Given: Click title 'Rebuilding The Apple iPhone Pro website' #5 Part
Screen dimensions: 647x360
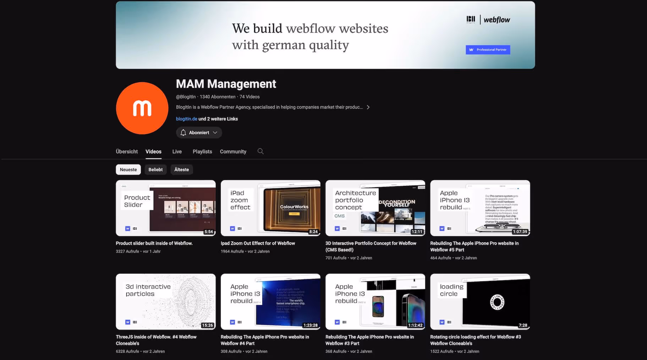Looking at the screenshot, I should point(474,247).
